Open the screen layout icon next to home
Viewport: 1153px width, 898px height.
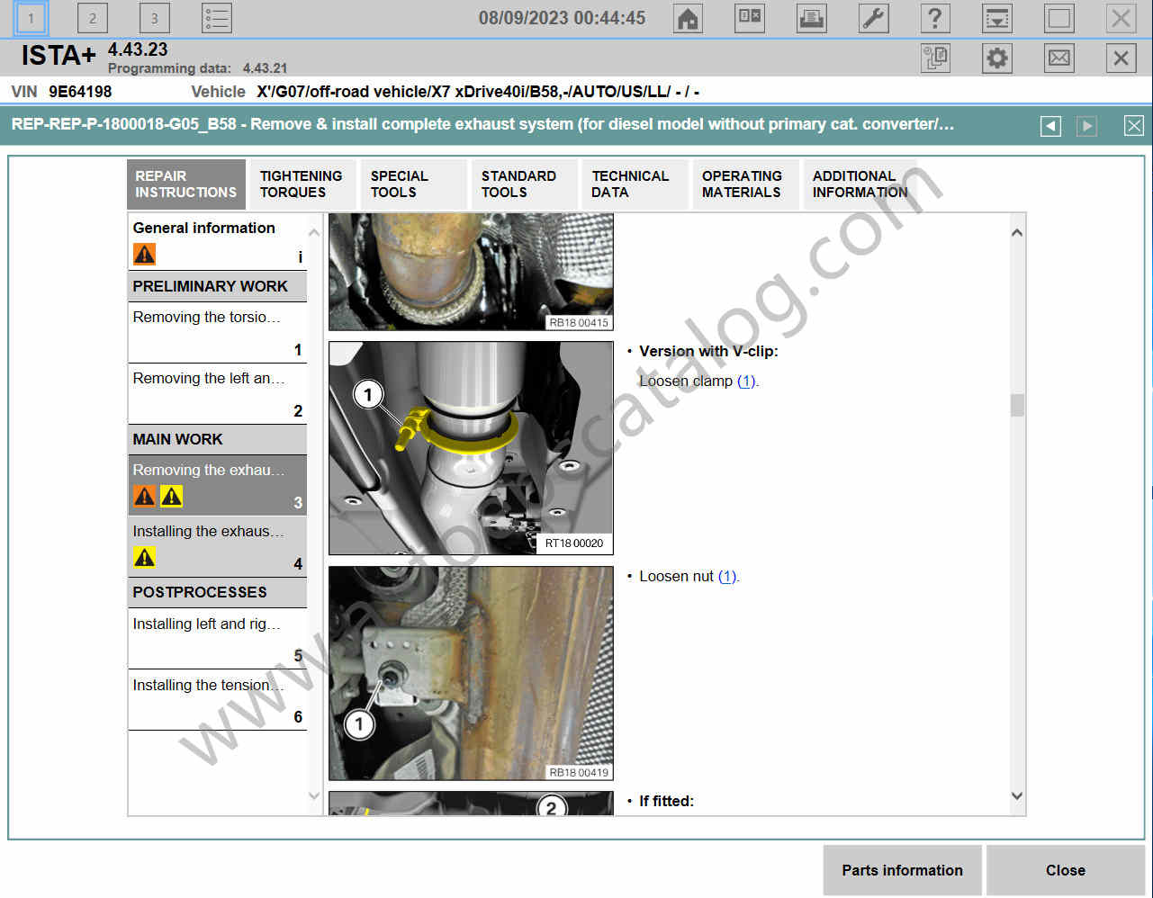pyautogui.click(x=750, y=18)
